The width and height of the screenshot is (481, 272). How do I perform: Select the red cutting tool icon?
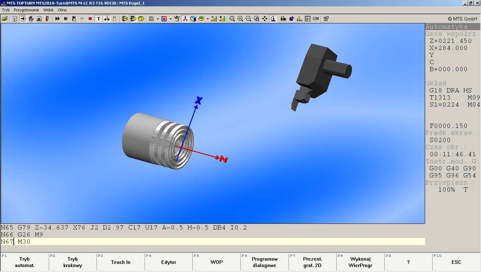(x=47, y=19)
